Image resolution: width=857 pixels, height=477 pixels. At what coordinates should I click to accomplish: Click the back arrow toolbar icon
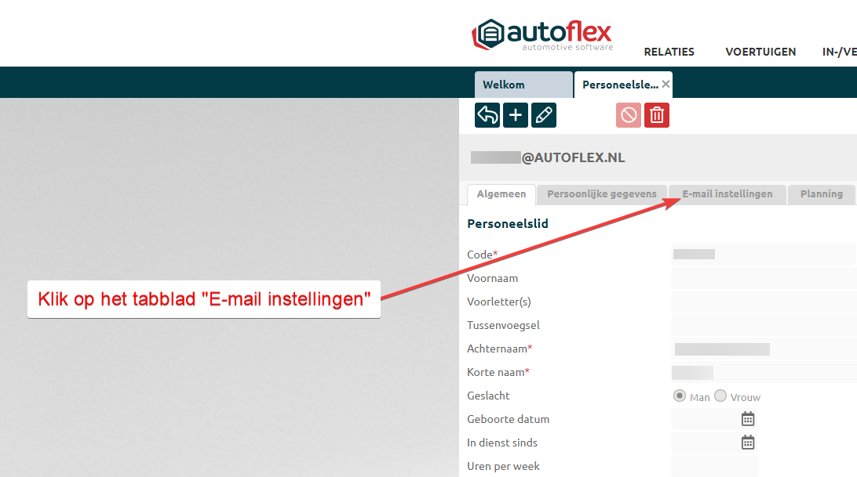(x=487, y=115)
